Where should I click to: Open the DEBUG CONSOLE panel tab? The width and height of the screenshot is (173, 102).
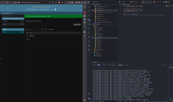tap(112, 65)
